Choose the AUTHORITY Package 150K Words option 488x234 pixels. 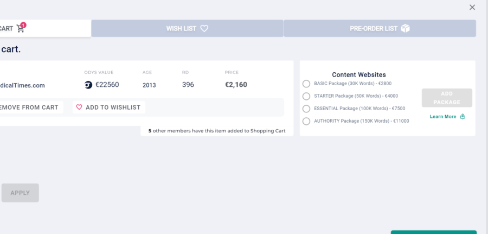306,121
